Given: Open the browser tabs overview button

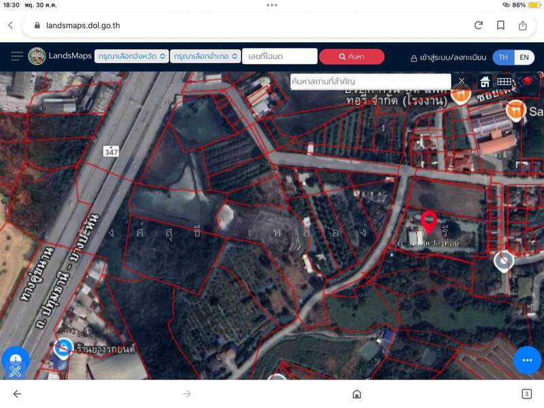Looking at the screenshot, I should (x=526, y=394).
